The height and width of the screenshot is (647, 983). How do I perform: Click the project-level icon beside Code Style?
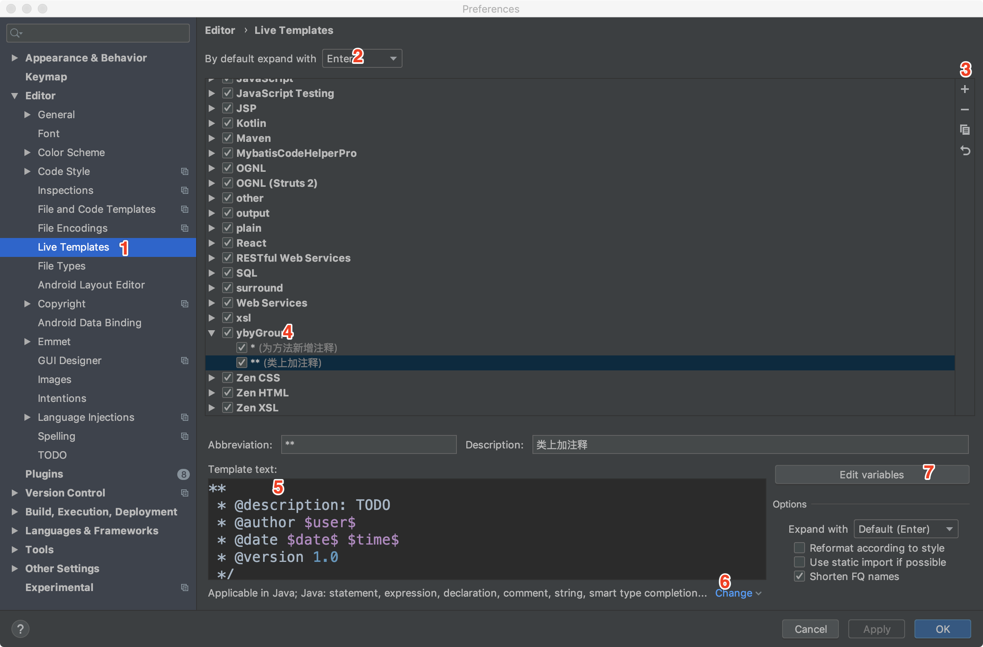pos(185,171)
